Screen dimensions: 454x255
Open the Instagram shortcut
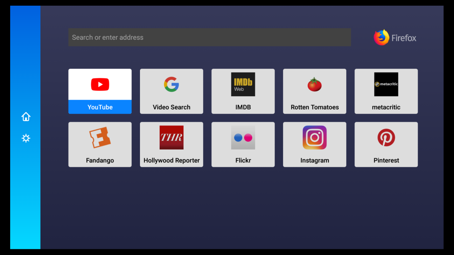click(314, 144)
